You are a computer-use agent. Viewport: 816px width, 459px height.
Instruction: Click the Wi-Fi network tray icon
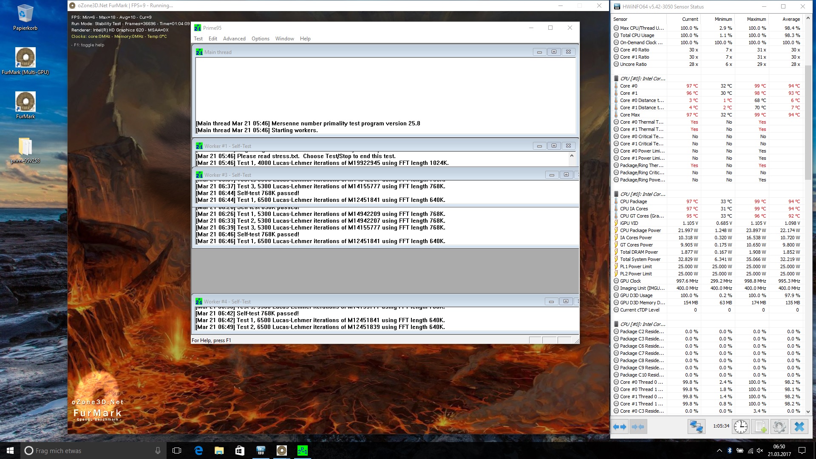(x=750, y=450)
